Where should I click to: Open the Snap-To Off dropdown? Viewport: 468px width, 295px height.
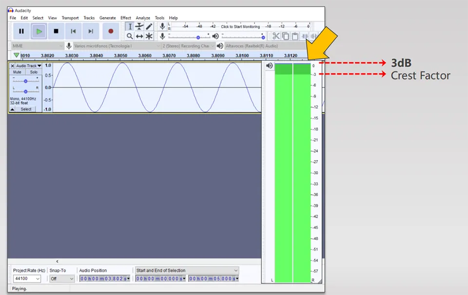[62, 278]
